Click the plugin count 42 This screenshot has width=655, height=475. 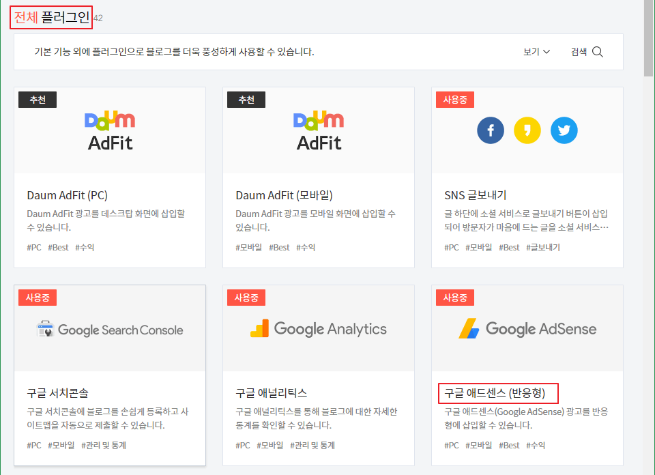(x=98, y=18)
